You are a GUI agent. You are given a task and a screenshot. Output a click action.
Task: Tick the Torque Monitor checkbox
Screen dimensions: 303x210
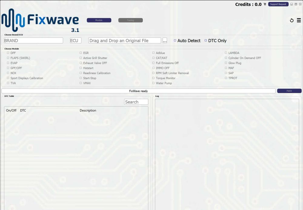tap(153, 78)
